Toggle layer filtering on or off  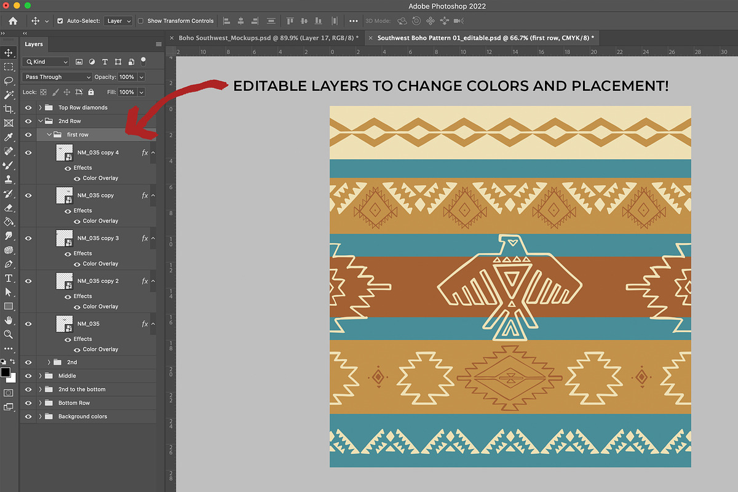coord(143,60)
